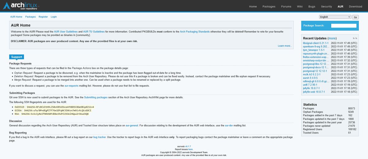Screen dimensions: 368x159
Task: Open the Bugs navigation item
Action: coord(312,6)
